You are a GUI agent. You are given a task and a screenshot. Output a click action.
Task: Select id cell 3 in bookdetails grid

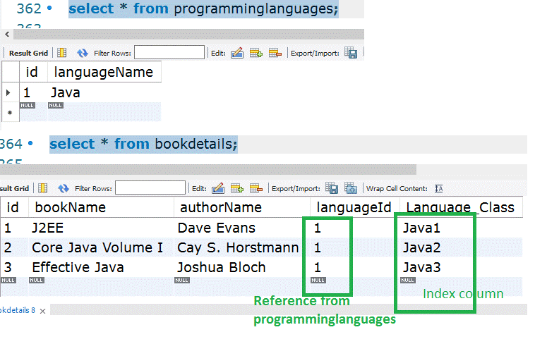pos(14,267)
